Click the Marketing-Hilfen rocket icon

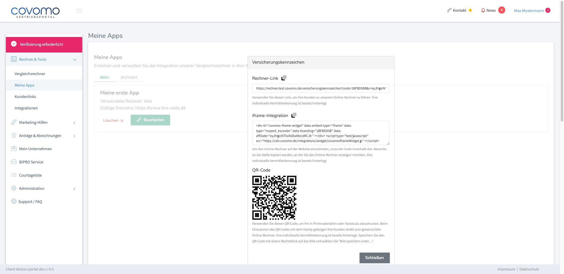click(14, 122)
